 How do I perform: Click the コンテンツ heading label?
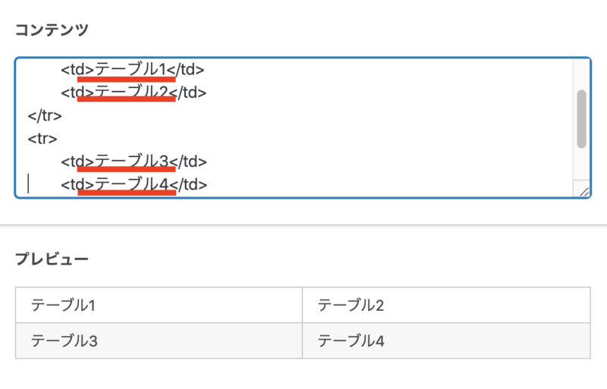[x=52, y=30]
